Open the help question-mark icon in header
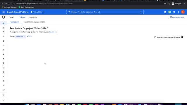Viewport: 187px width, 105px height. 174,12
